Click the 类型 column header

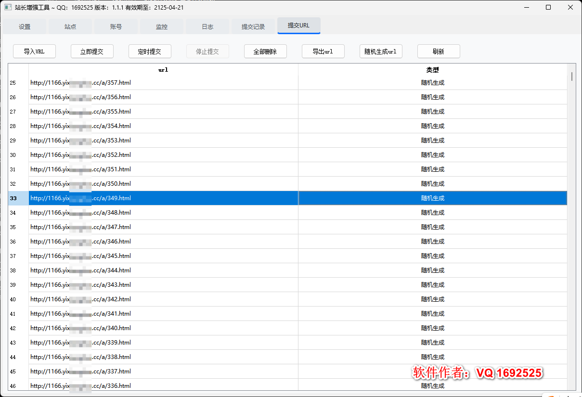point(432,70)
